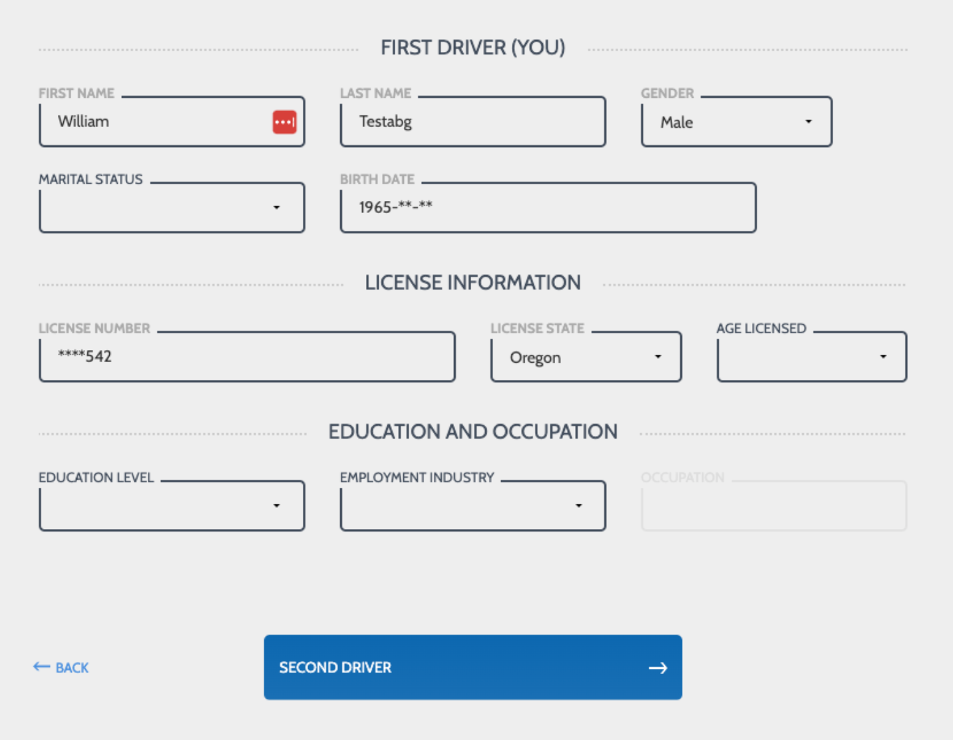
Task: Click the License Information heading
Action: [x=473, y=283]
